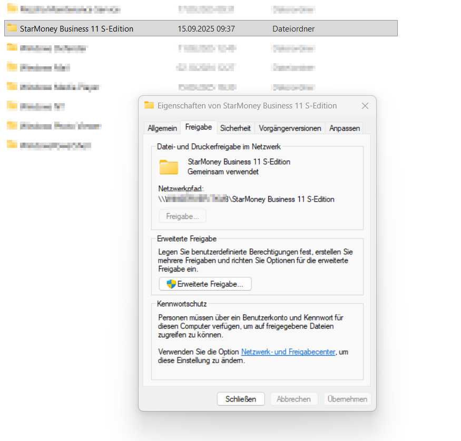Click the greyed-out Freigabe... button
The height and width of the screenshot is (441, 461).
[182, 216]
